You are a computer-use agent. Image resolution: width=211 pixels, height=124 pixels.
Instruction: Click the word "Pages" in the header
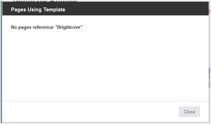click(x=19, y=10)
